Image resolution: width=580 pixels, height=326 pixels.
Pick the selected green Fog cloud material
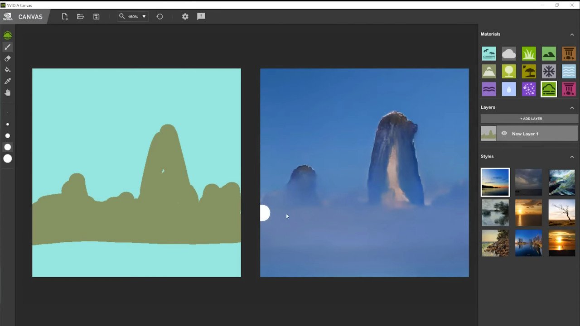pos(549,89)
